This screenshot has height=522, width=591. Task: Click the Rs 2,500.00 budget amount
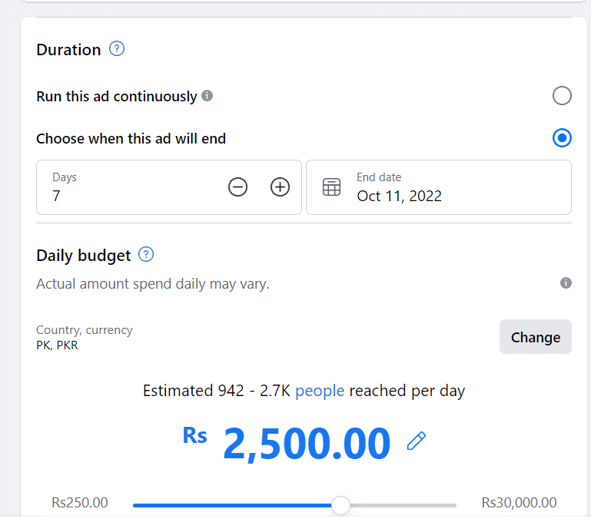coord(306,444)
